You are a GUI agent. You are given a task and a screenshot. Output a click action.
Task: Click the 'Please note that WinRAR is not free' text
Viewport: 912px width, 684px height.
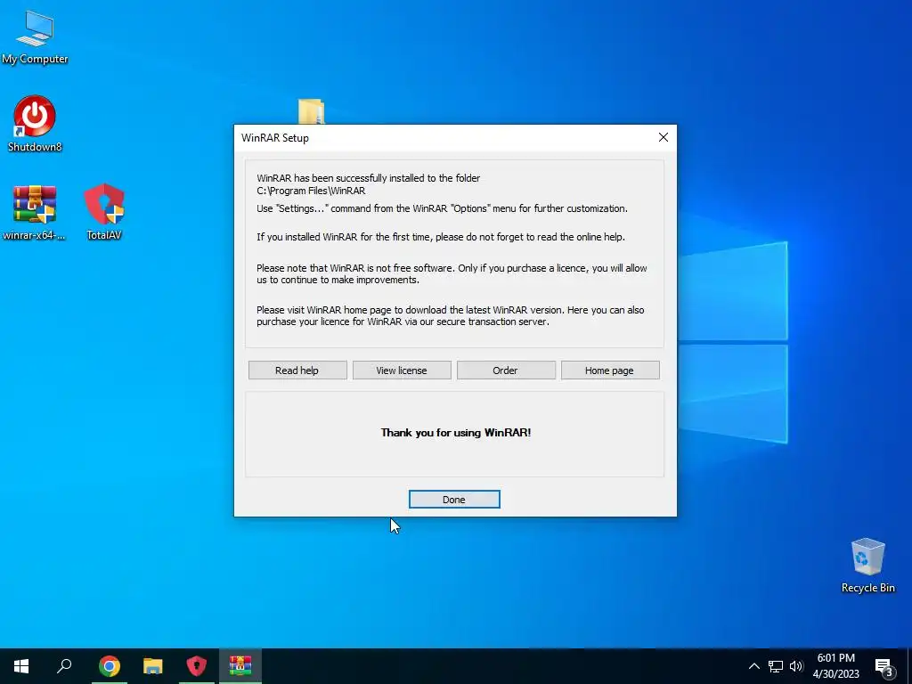coord(452,274)
